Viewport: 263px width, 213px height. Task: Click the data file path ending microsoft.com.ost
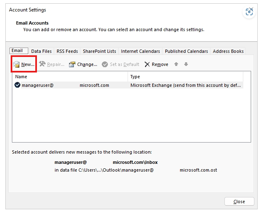click(x=136, y=170)
